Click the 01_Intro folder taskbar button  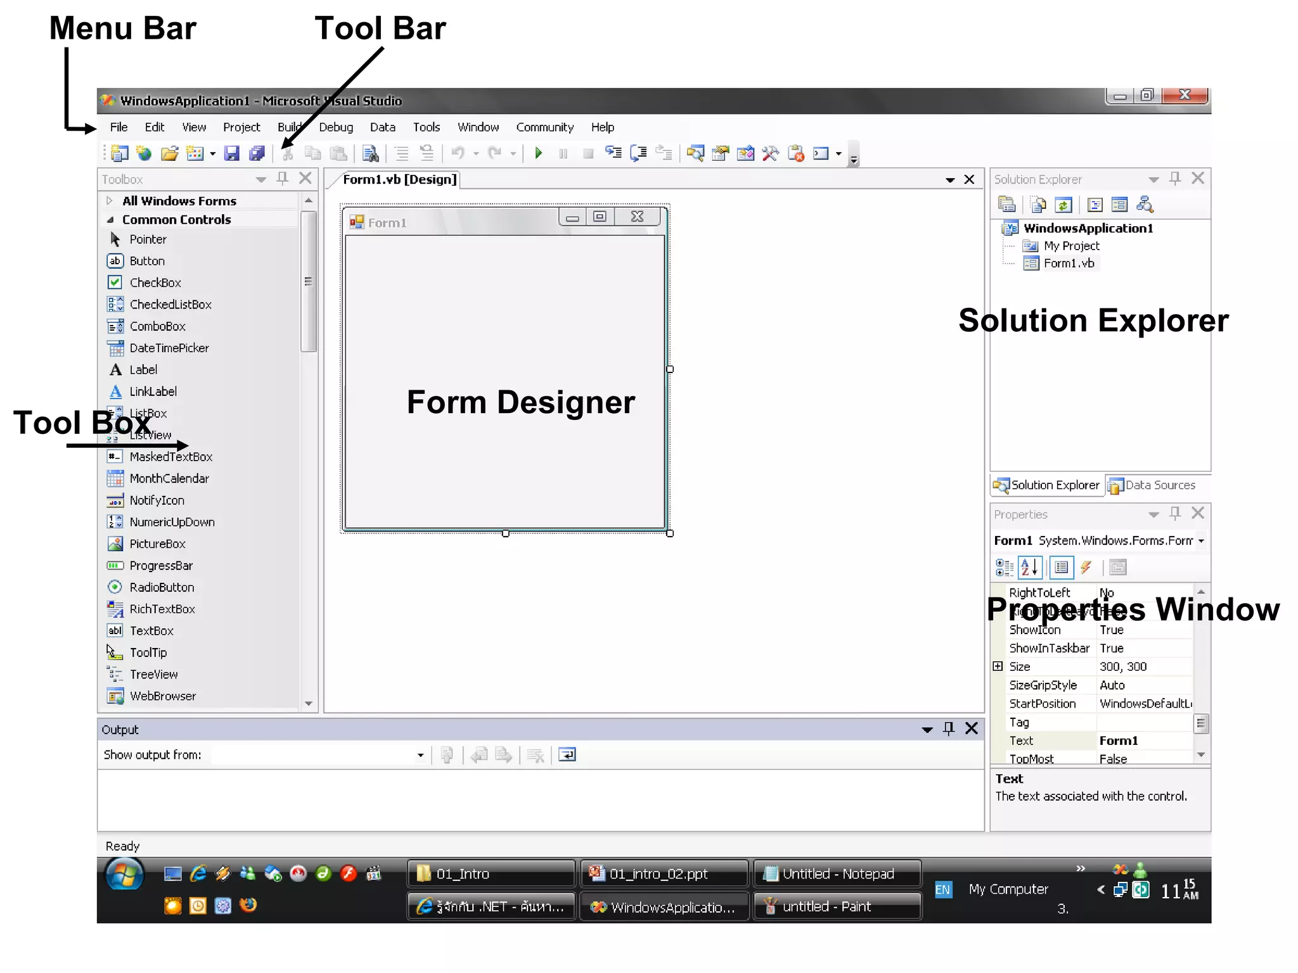pos(491,874)
